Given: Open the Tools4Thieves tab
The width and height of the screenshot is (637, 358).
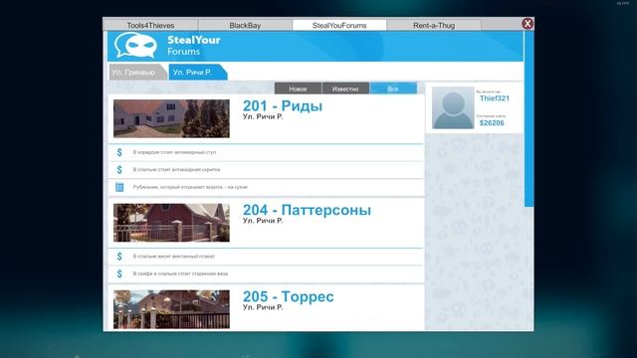Looking at the screenshot, I should coord(150,25).
